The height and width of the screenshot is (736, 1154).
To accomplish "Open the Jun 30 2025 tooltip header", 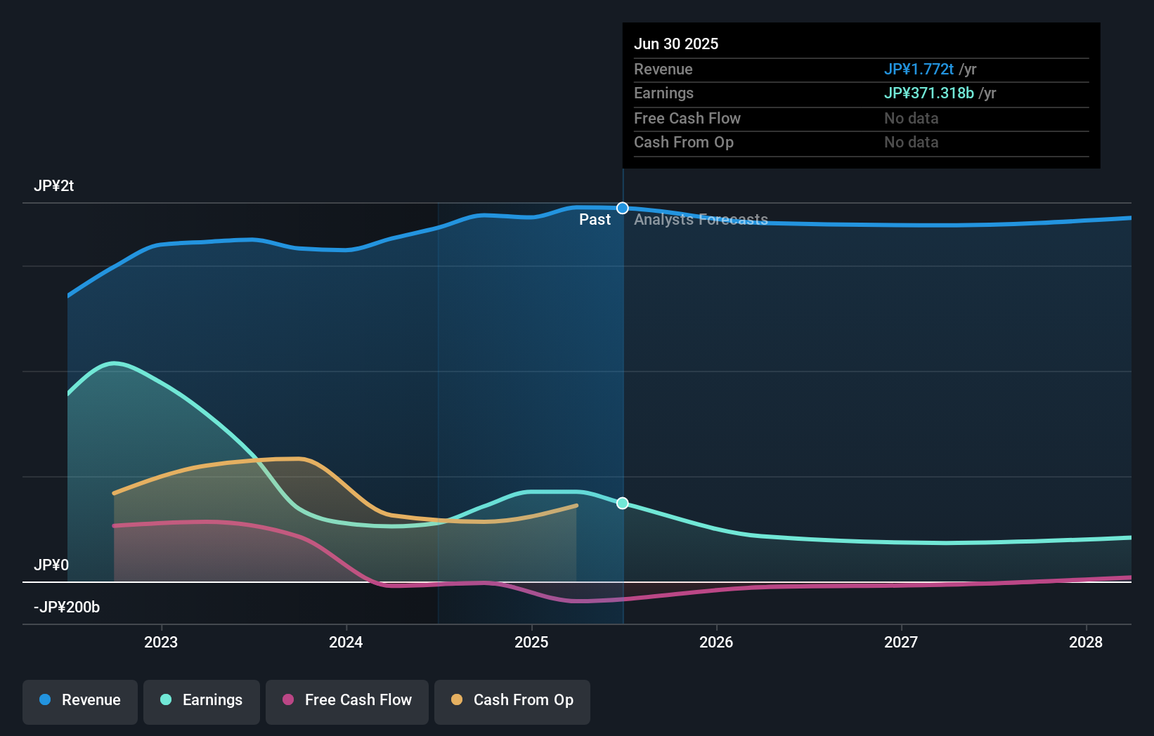I will (676, 44).
